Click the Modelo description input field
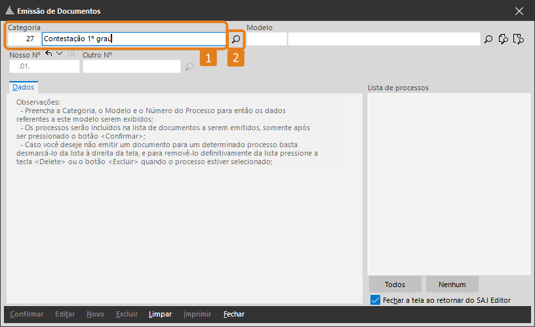The height and width of the screenshot is (327, 535). (384, 39)
